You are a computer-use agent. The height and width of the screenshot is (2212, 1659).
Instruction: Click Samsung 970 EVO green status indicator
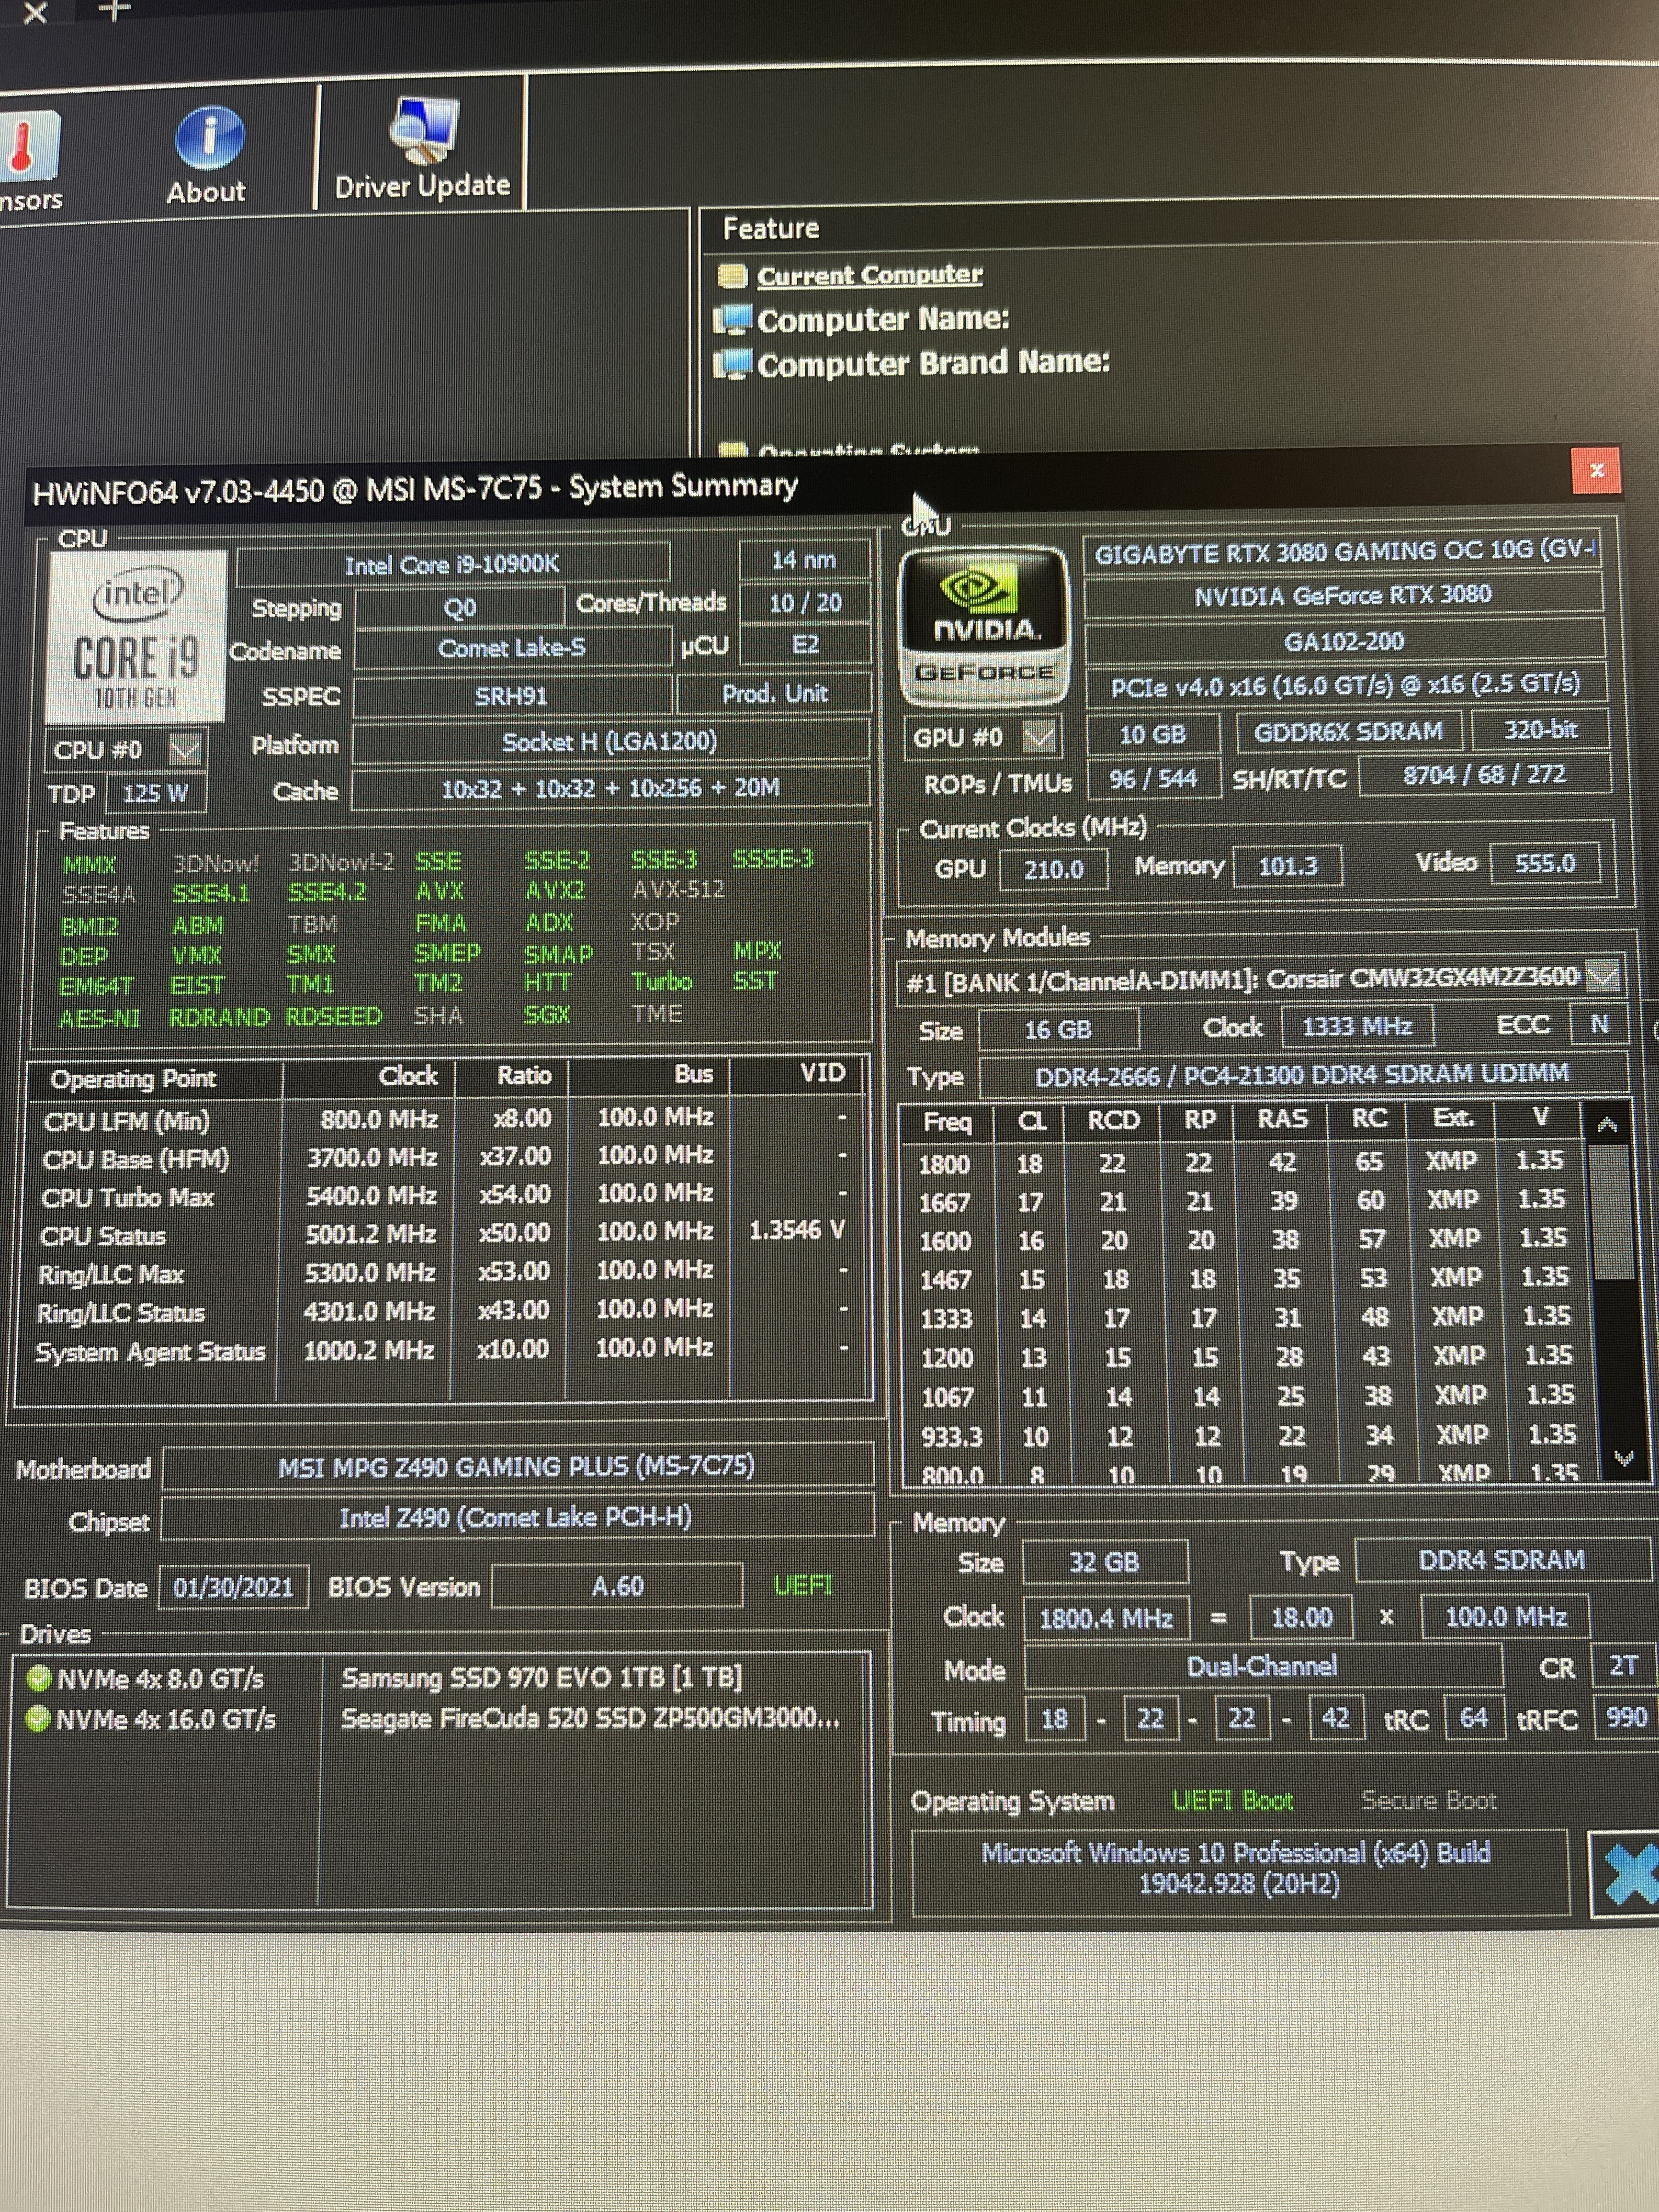38,1679
